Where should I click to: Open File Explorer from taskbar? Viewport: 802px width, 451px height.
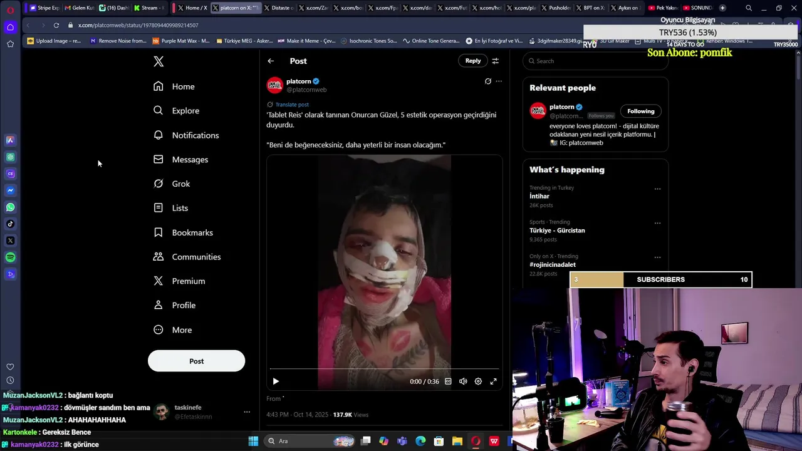tap(457, 441)
